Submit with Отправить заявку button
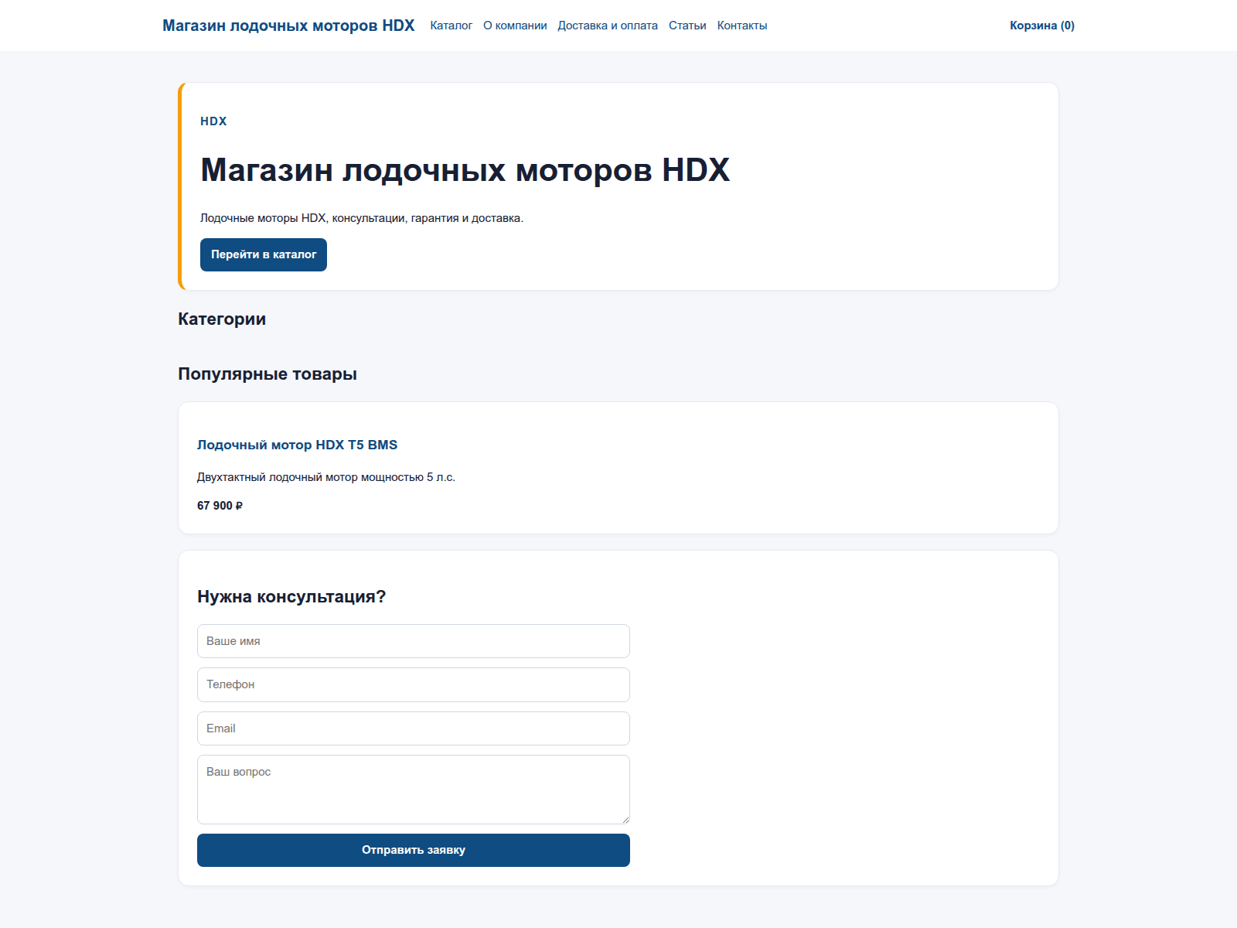1237x928 pixels. [414, 850]
